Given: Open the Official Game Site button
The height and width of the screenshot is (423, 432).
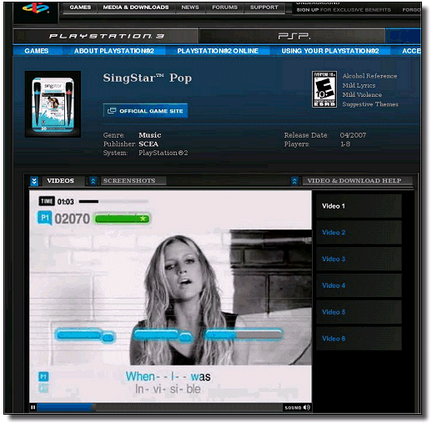Looking at the screenshot, I should (145, 111).
